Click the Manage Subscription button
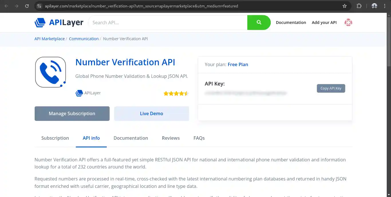 coord(72,113)
